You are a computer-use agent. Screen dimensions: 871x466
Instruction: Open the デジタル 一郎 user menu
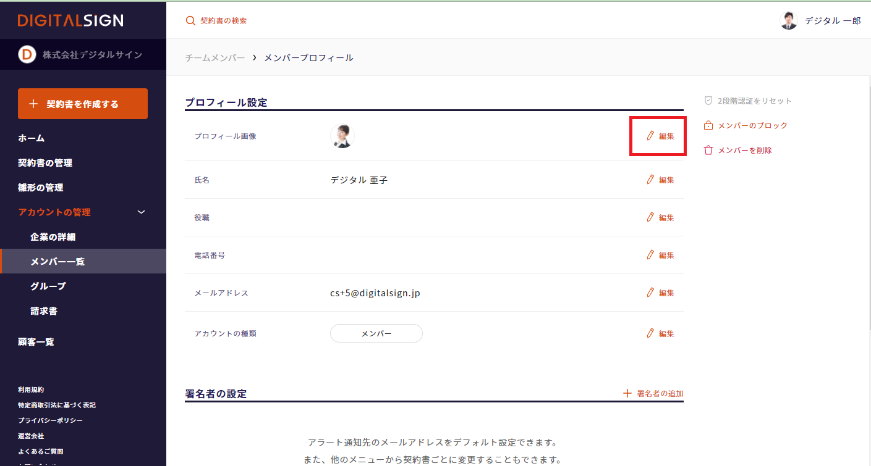pos(820,21)
